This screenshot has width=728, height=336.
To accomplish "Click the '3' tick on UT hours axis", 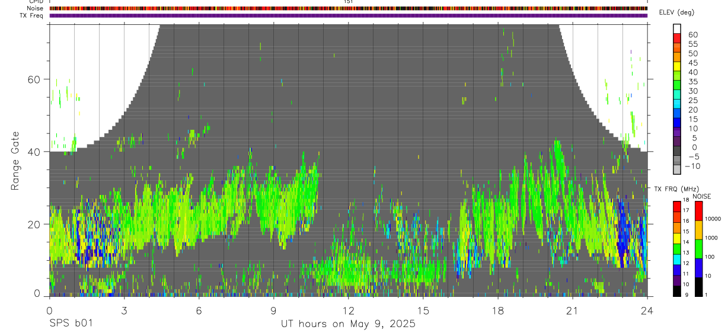I will tap(124, 310).
